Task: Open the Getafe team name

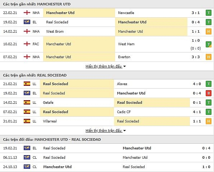Action: coord(48,102)
